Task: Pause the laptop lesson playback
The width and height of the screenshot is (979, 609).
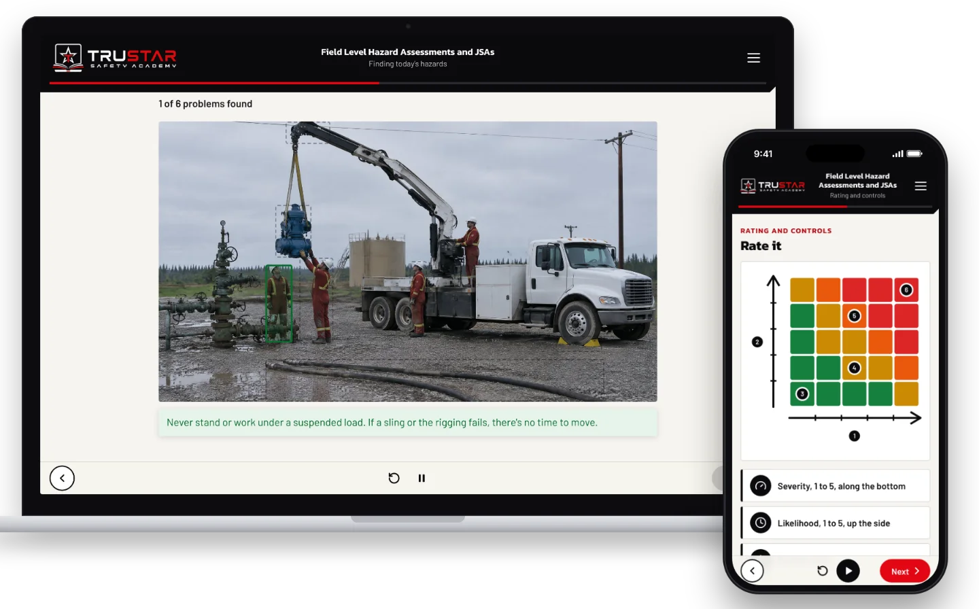Action: point(422,478)
